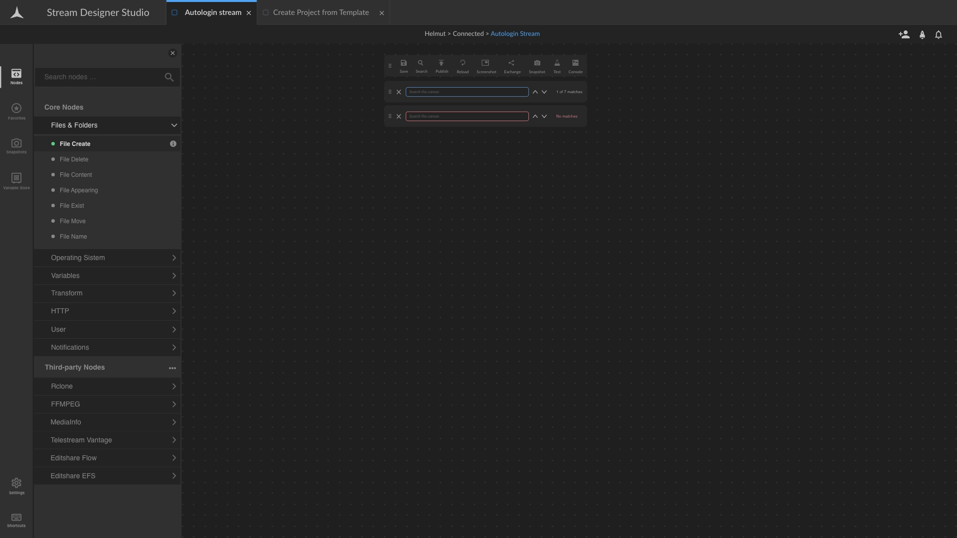Viewport: 957px width, 538px height.
Task: Switch to the Create Project from Template tab
Action: 320,12
